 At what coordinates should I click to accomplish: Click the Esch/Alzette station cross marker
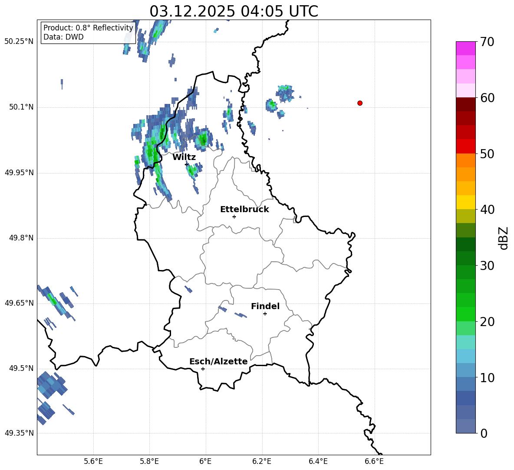tap(203, 369)
